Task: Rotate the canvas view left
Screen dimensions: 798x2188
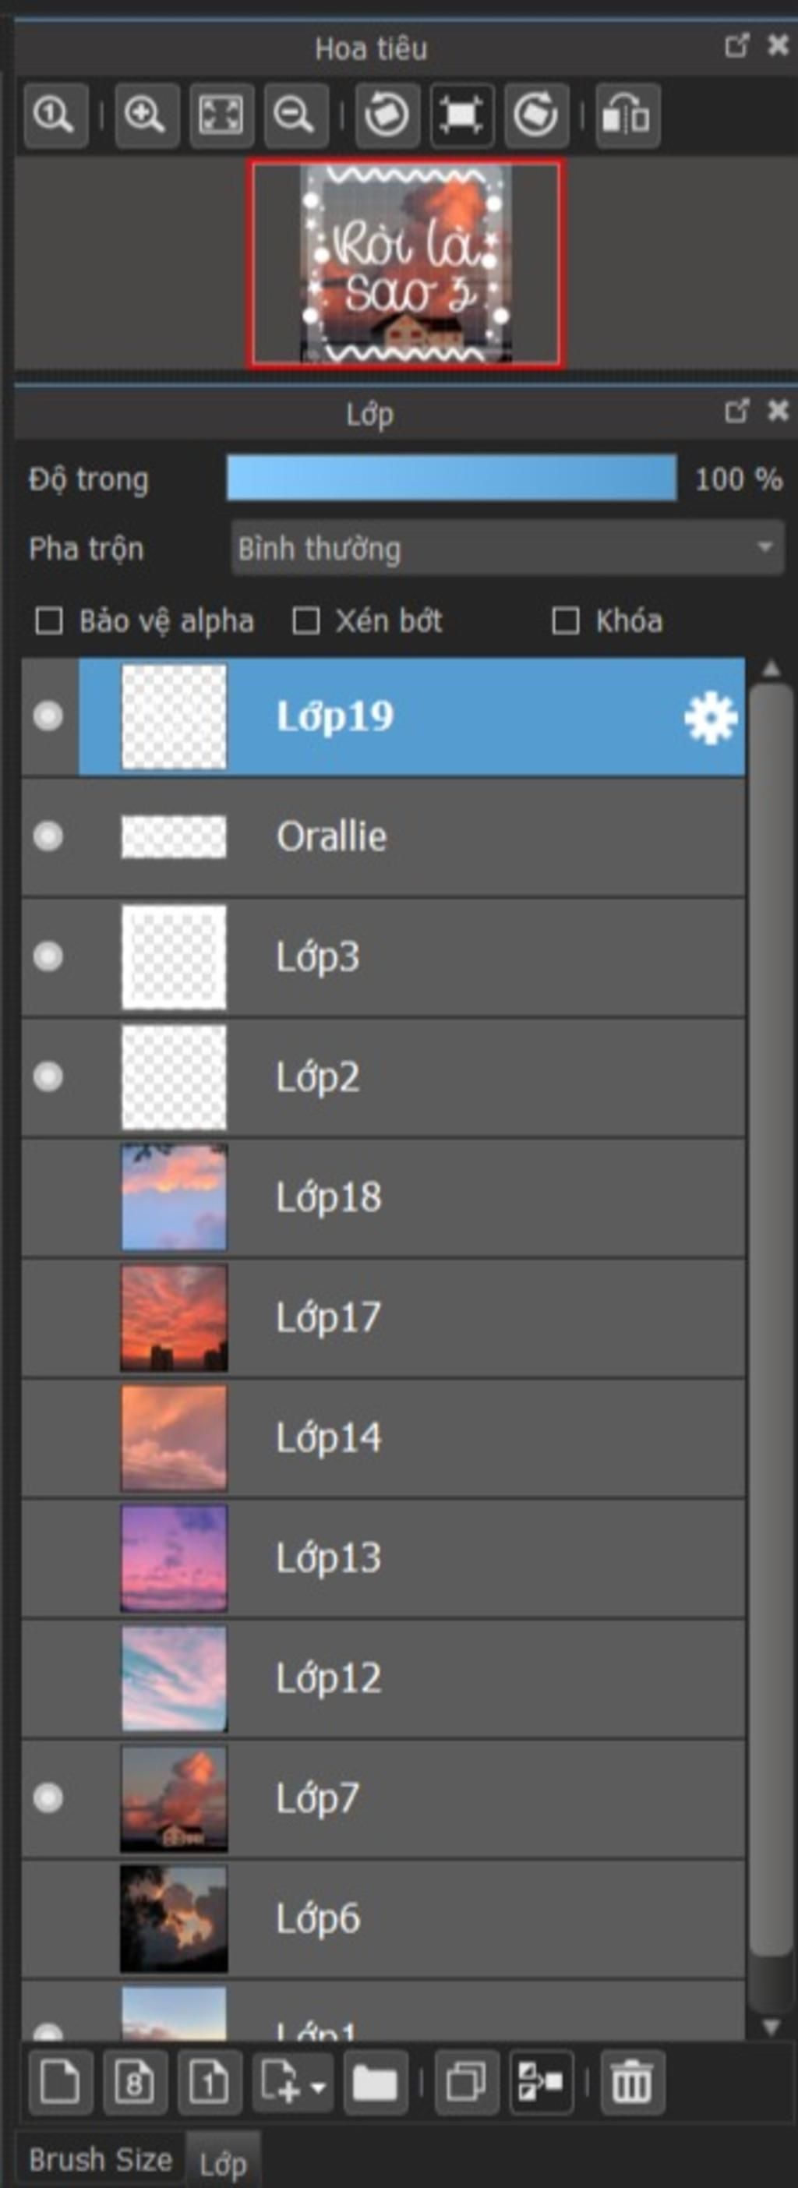Action: coord(387,115)
